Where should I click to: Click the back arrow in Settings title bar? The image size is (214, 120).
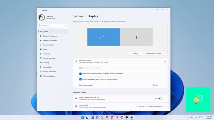pyautogui.click(x=39, y=10)
